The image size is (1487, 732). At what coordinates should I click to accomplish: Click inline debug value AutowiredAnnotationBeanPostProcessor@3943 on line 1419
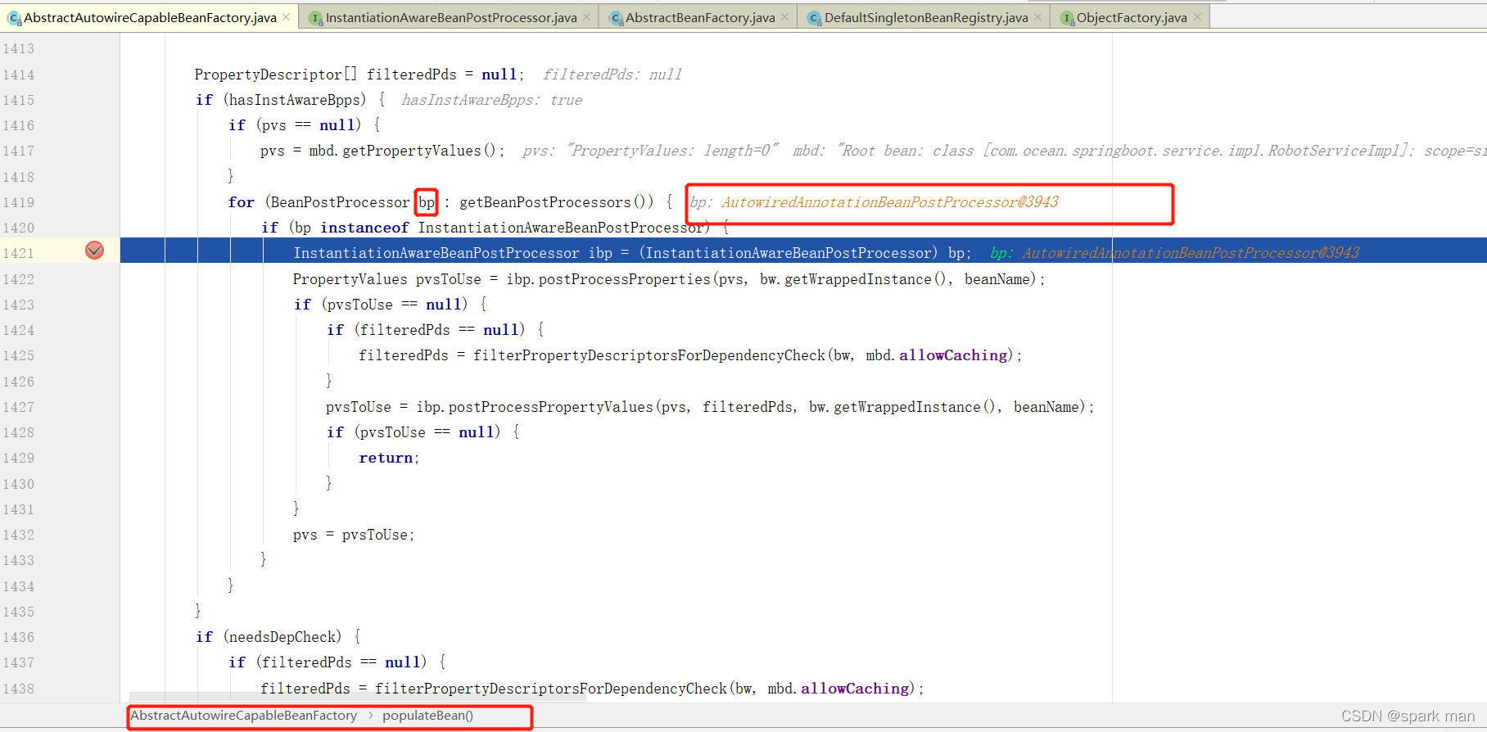click(890, 202)
